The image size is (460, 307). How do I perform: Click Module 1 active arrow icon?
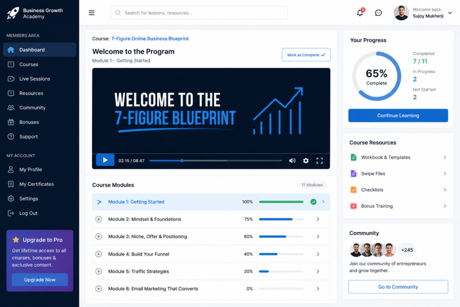click(x=99, y=202)
